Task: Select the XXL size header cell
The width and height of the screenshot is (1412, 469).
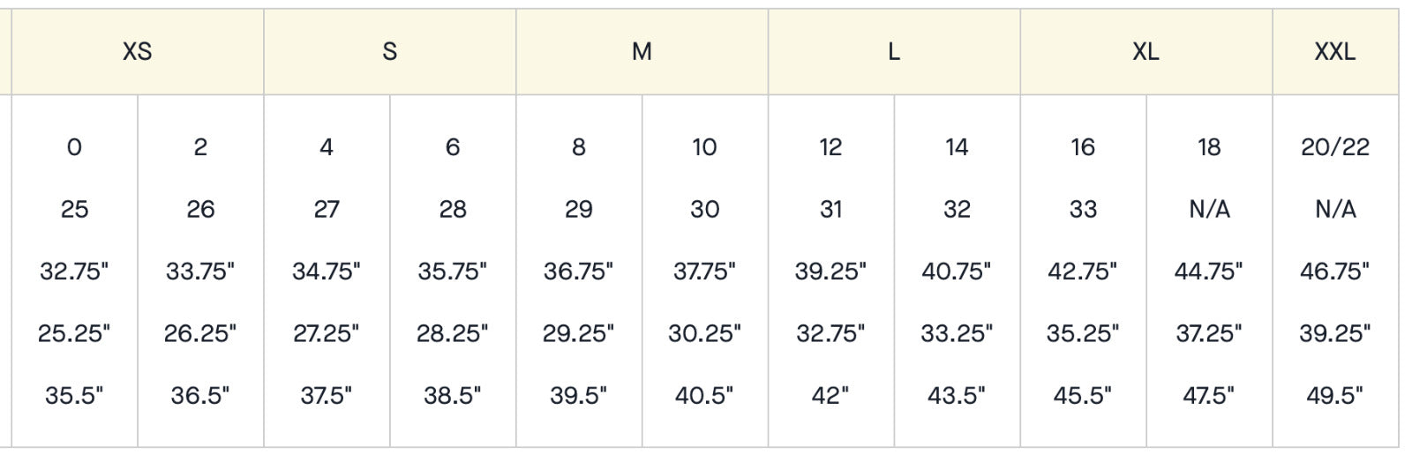Action: pyautogui.click(x=1334, y=52)
